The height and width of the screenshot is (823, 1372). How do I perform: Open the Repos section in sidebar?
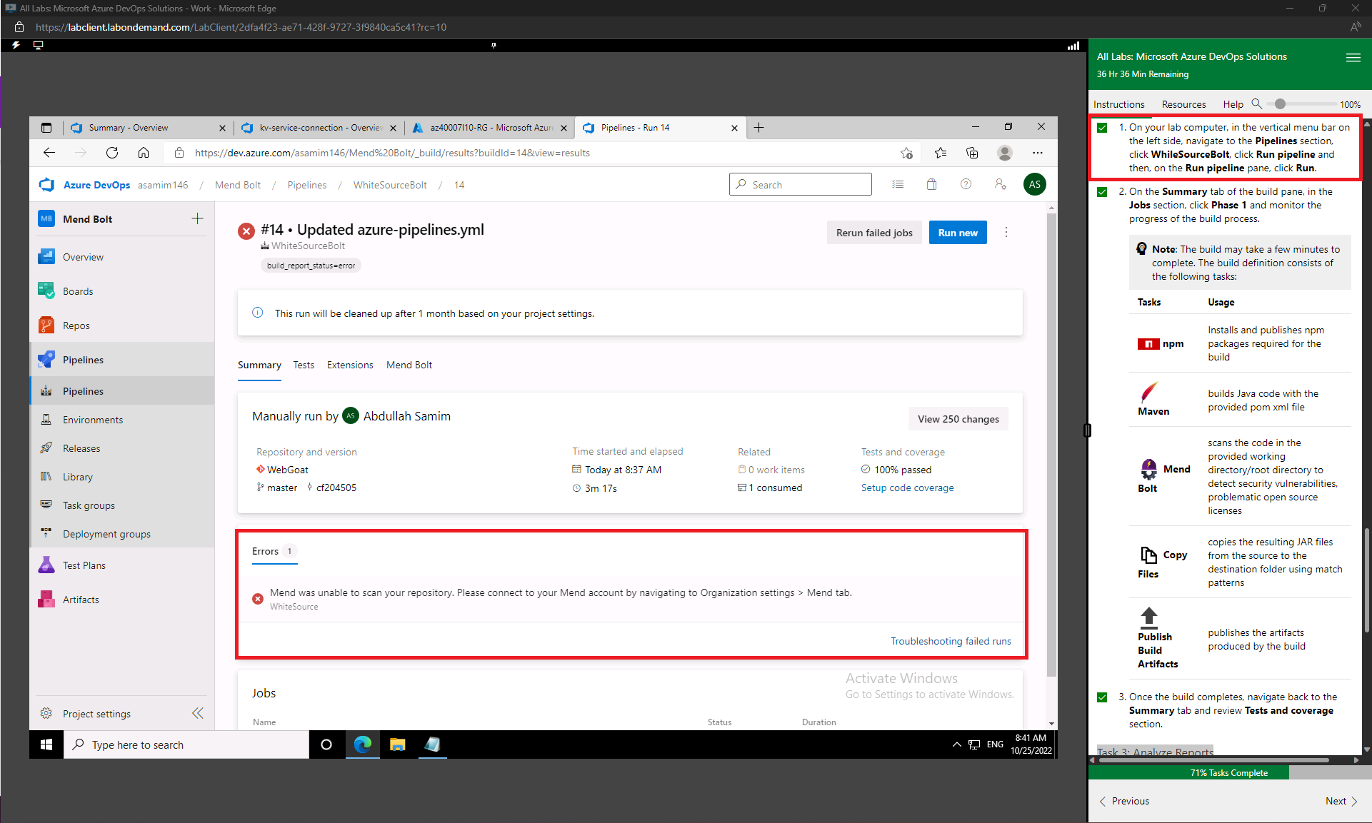(74, 325)
